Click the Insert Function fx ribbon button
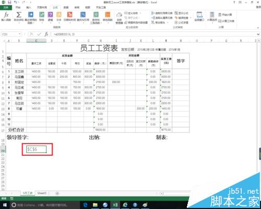 (x=6, y=17)
